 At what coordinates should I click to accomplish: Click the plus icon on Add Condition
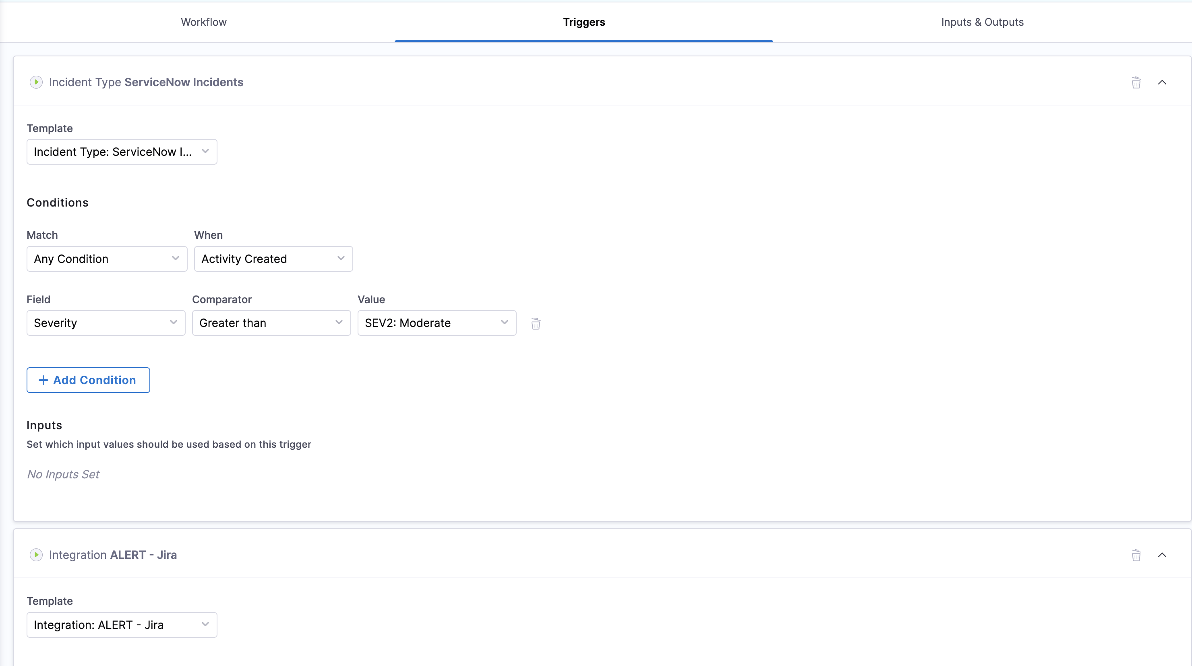coord(43,380)
